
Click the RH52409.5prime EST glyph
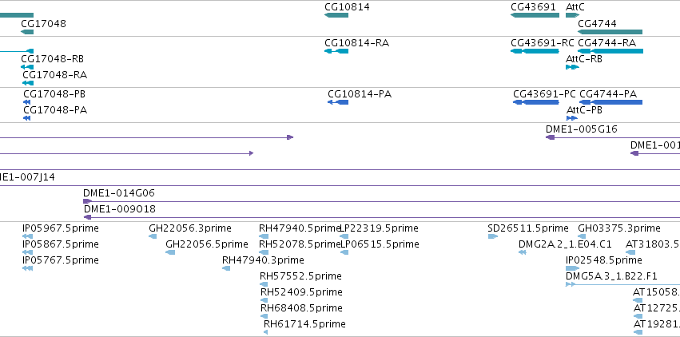264,300
